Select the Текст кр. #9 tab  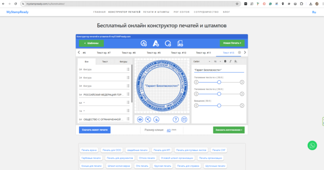click(x=154, y=53)
